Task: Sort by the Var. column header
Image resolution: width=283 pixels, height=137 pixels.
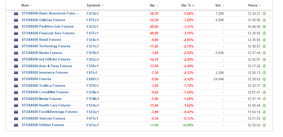Action: click(154, 5)
